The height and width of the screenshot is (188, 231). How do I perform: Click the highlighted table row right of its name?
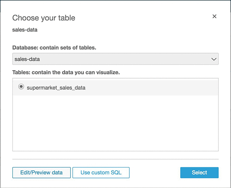pyautogui.click(x=154, y=88)
